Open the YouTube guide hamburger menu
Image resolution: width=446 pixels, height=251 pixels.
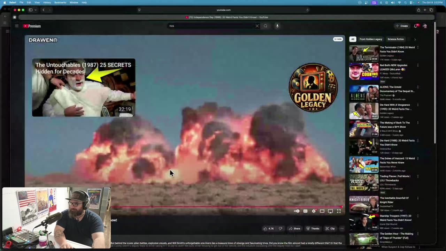pyautogui.click(x=16, y=26)
